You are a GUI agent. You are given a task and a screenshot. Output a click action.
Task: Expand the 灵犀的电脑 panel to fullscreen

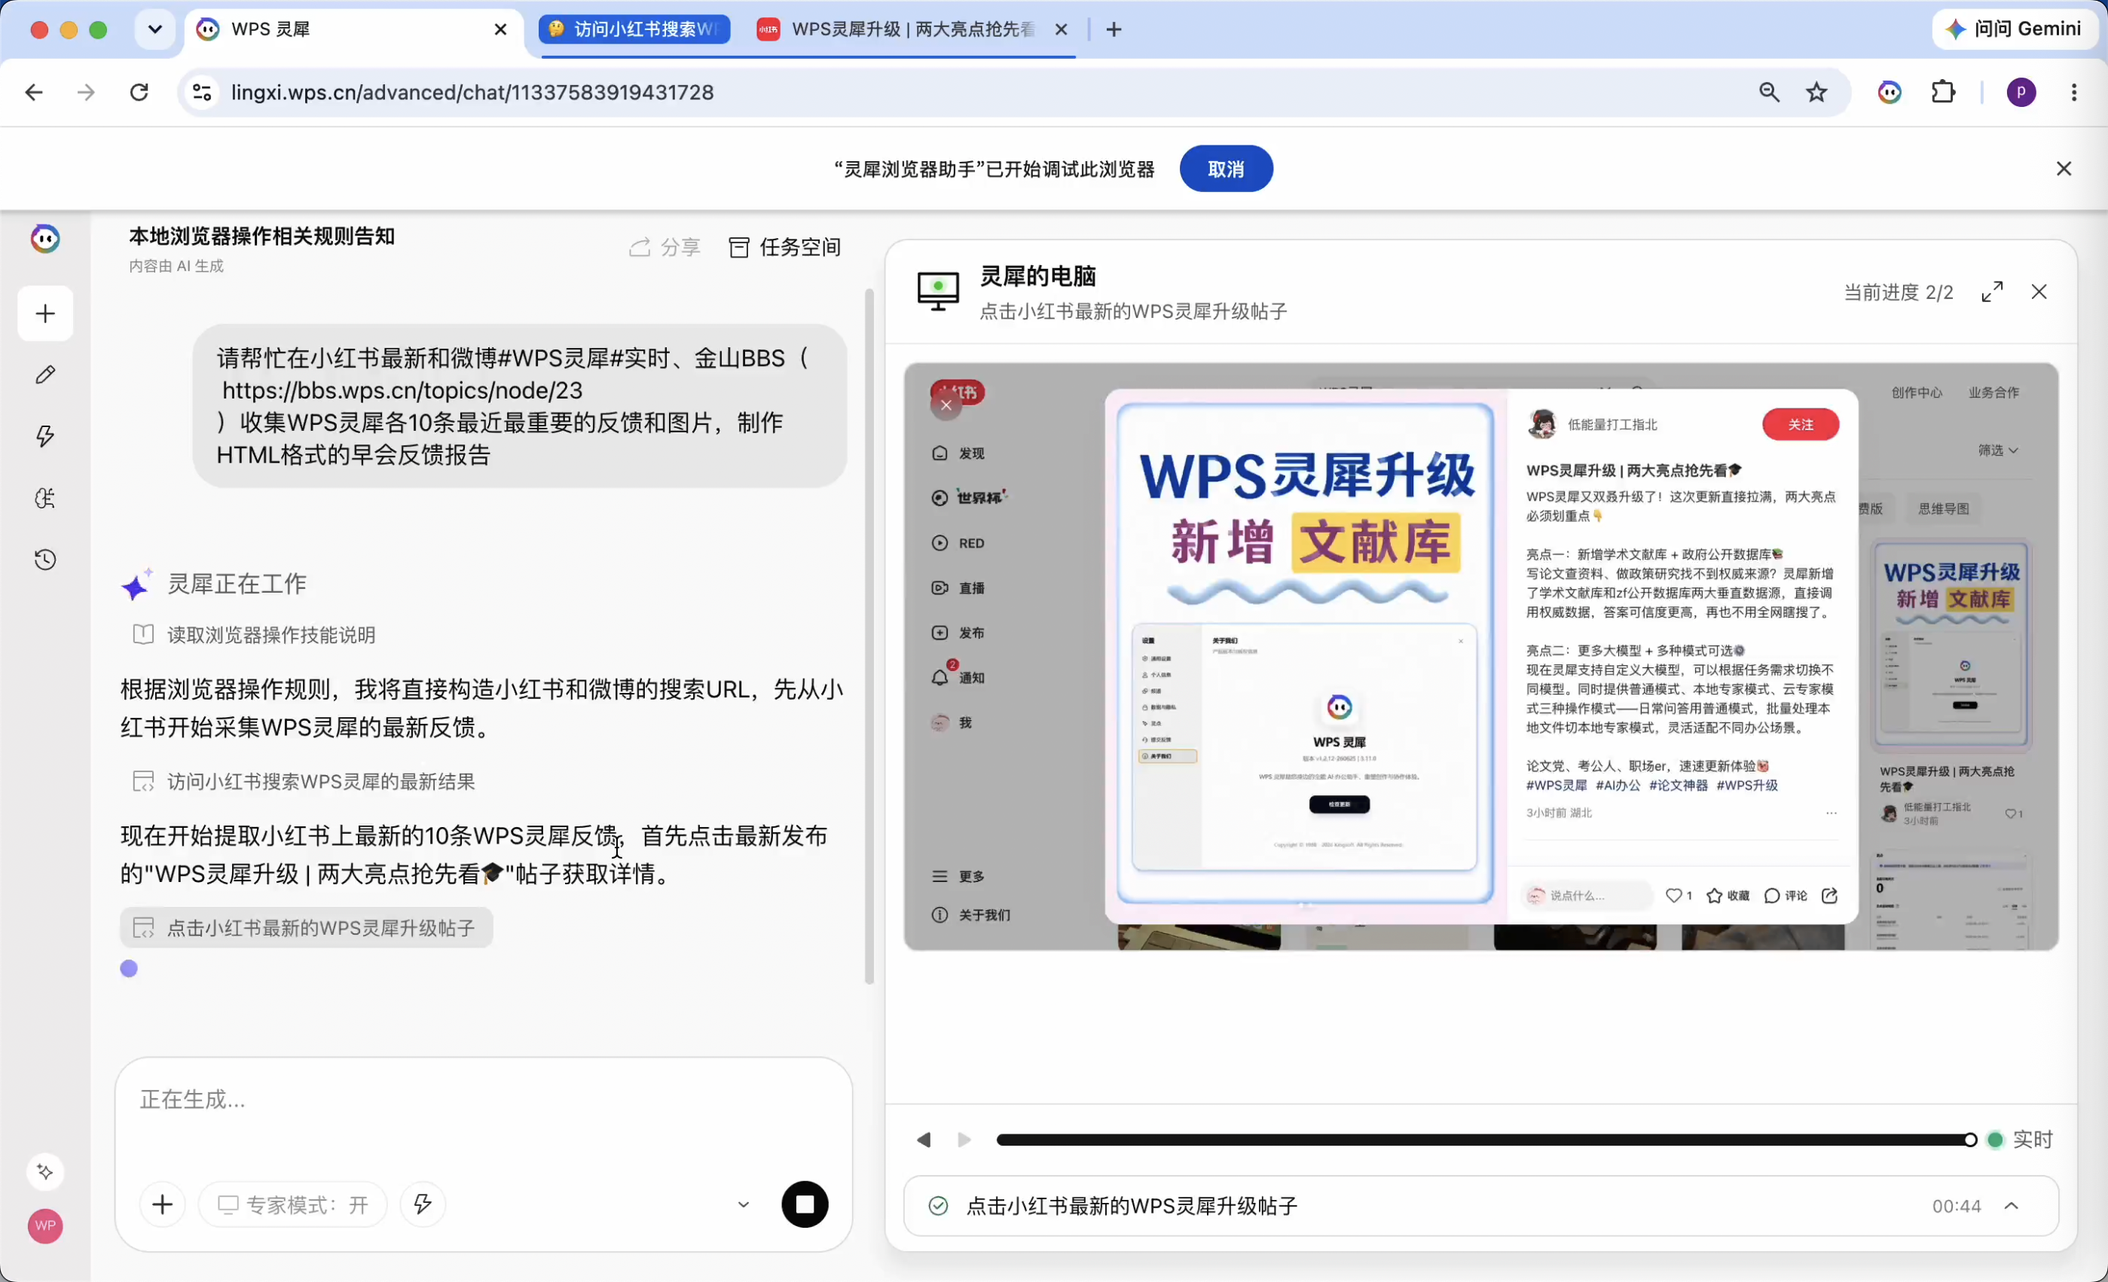1992,292
